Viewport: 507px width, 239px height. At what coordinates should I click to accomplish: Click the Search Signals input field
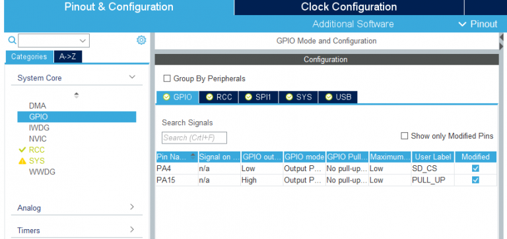point(194,138)
